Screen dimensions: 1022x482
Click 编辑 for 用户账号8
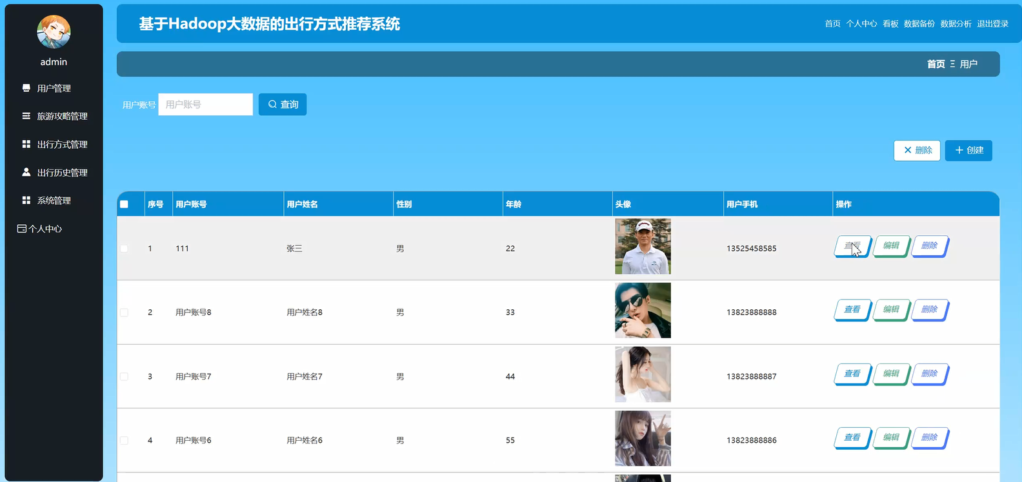click(x=891, y=310)
